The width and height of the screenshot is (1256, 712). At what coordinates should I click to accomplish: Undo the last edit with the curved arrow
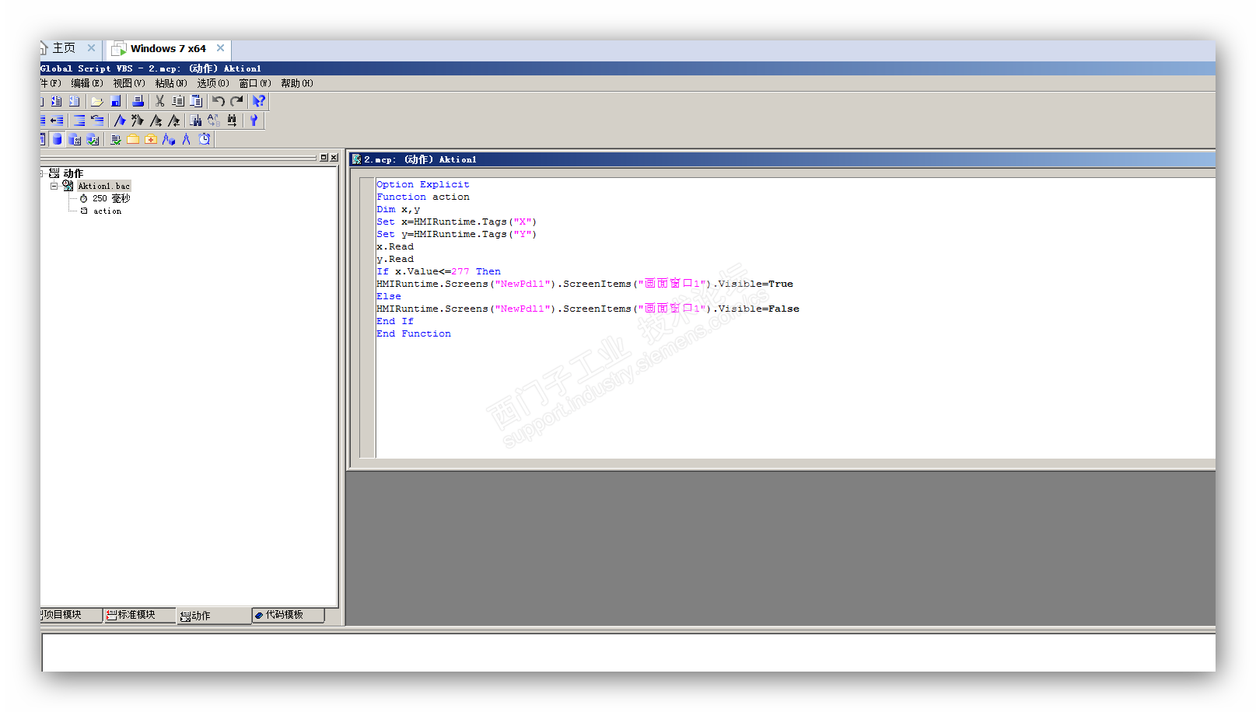point(219,101)
